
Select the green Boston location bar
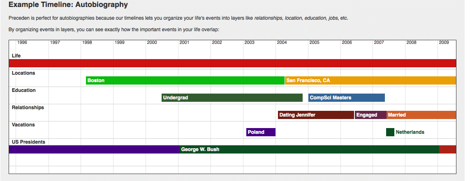point(185,80)
